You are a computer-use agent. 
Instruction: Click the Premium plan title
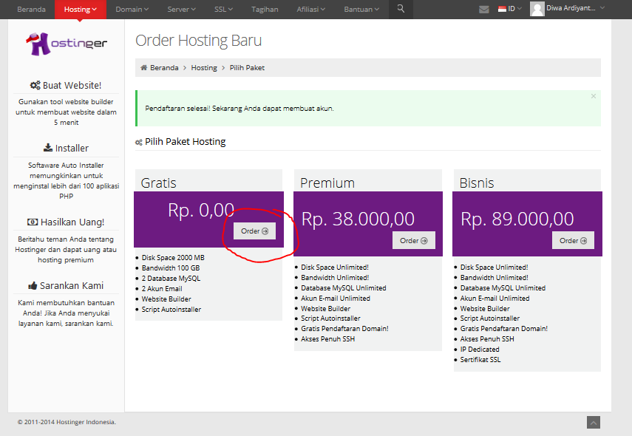[327, 183]
